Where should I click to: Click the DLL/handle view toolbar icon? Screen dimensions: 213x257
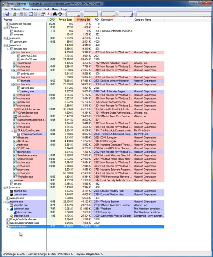click(36, 14)
